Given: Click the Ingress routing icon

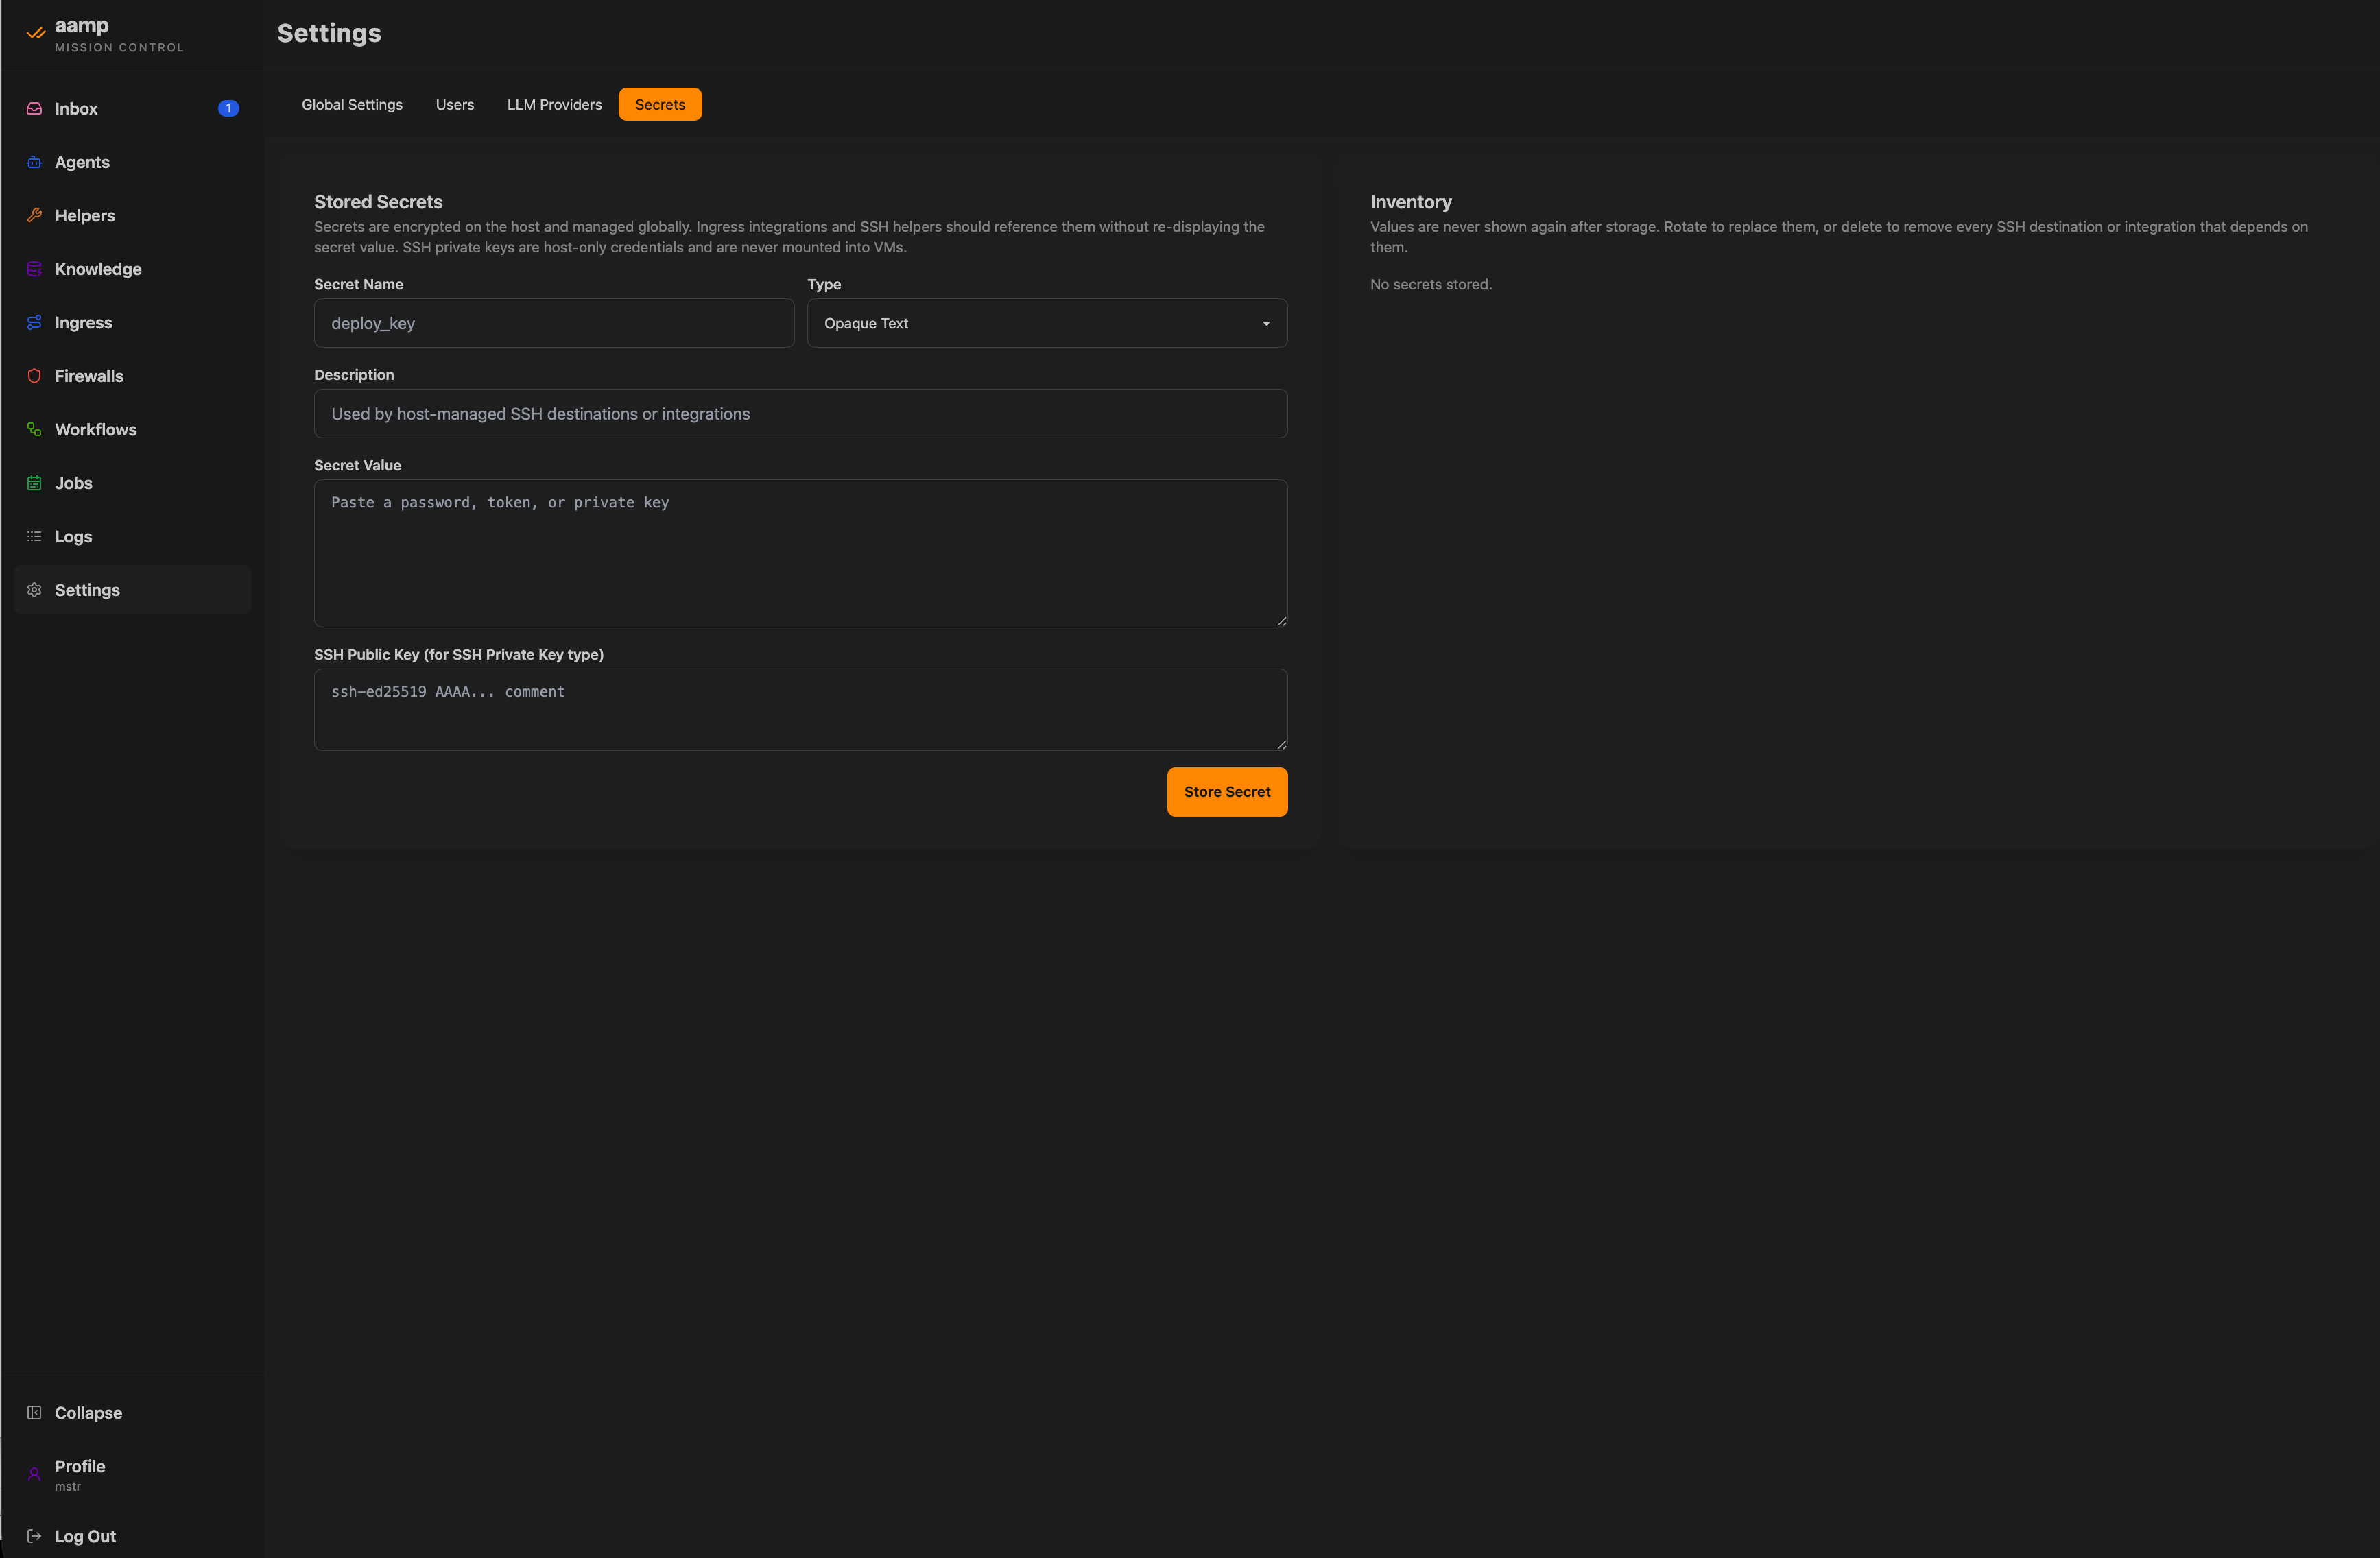Looking at the screenshot, I should tap(34, 322).
